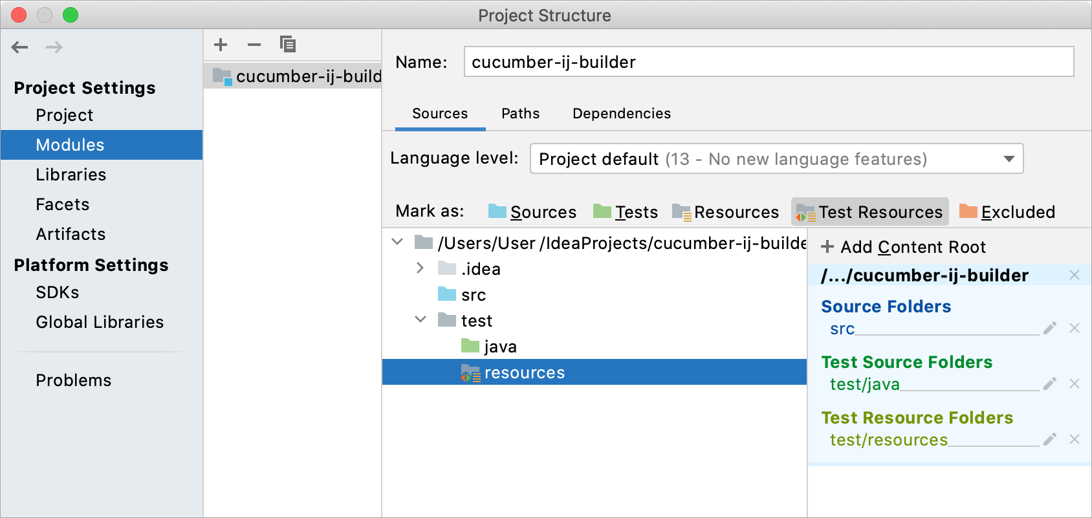Remove the cucumber-ij-builder content root

(1075, 275)
